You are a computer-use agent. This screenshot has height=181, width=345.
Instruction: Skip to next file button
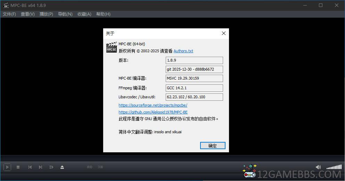pos(41,167)
